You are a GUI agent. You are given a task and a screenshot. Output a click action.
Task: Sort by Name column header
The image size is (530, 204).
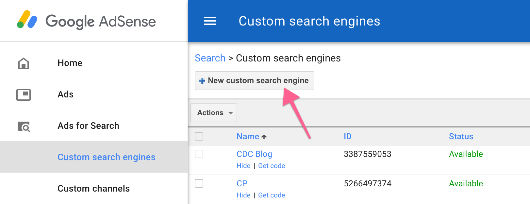[x=248, y=136]
